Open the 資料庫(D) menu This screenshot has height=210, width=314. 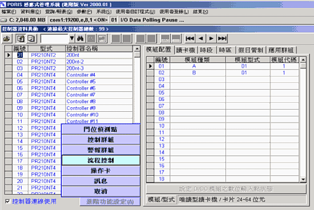point(31,12)
